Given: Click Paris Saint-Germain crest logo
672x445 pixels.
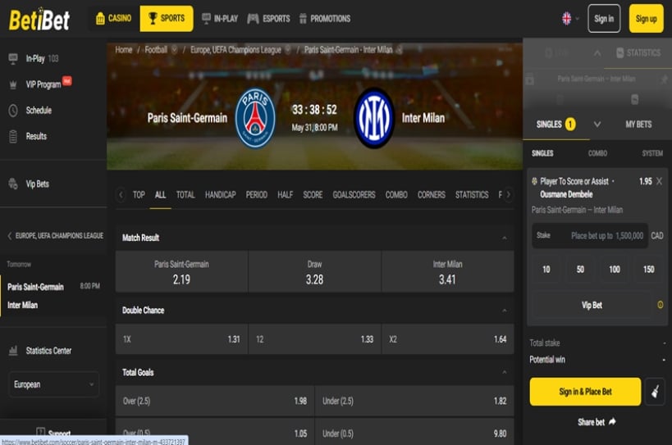Looking at the screenshot, I should (x=255, y=118).
